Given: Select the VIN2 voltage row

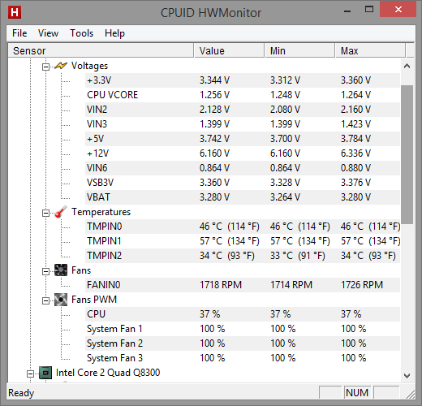Looking at the screenshot, I should 243,110.
